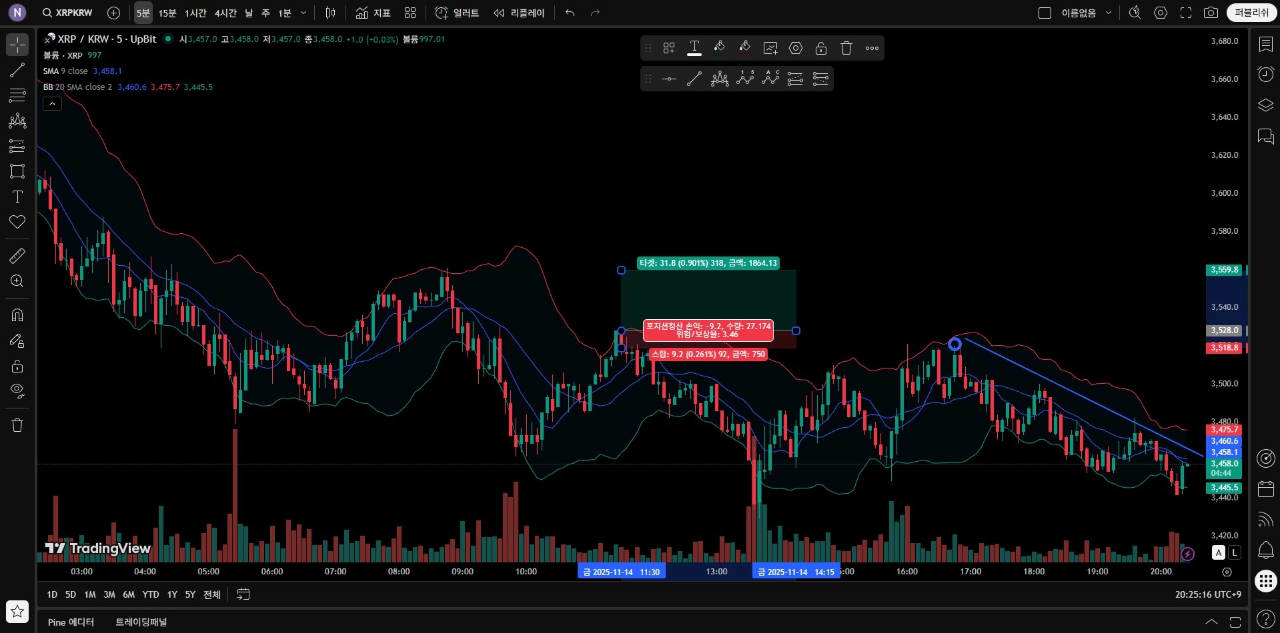Open the quick search lightning icon
The width and height of the screenshot is (1280, 633).
(1135, 13)
